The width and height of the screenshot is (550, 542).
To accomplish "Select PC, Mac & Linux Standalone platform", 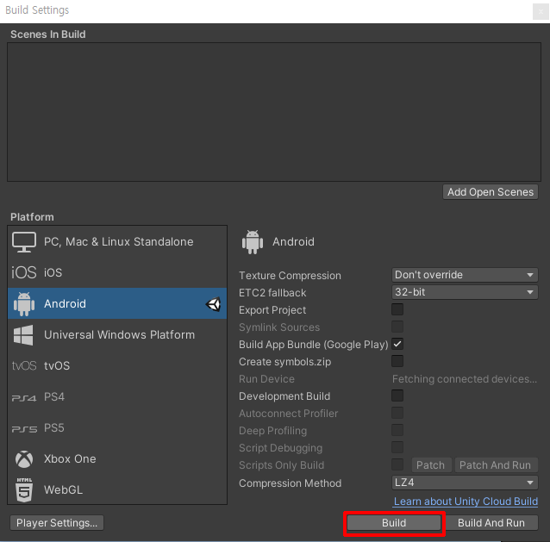I will pos(117,241).
